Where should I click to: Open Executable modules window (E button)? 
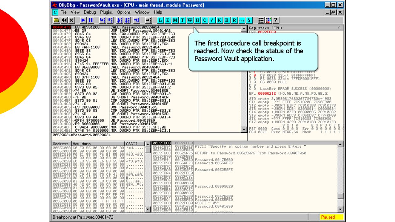point(168,20)
